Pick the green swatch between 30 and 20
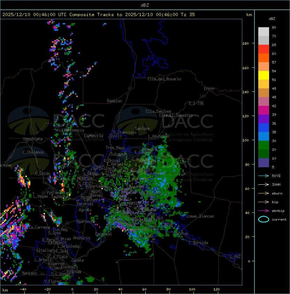The width and height of the screenshot is (290, 294). pos(264,145)
